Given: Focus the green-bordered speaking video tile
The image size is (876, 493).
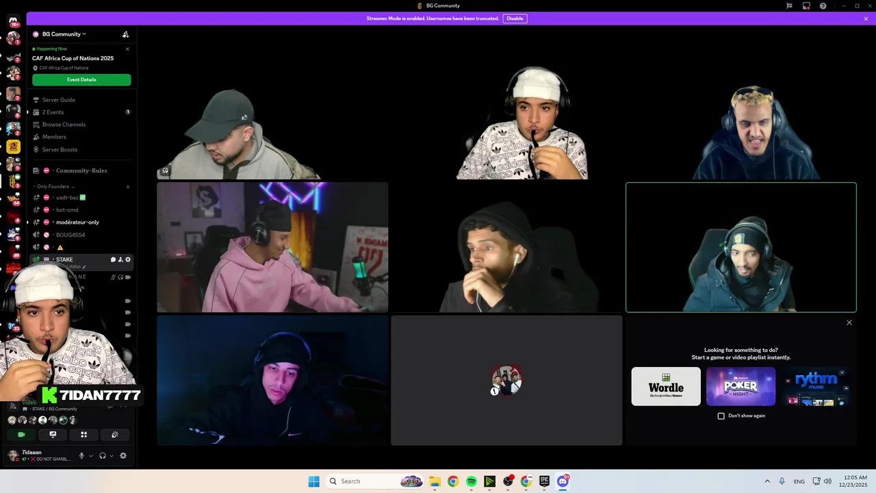Looking at the screenshot, I should (740, 247).
